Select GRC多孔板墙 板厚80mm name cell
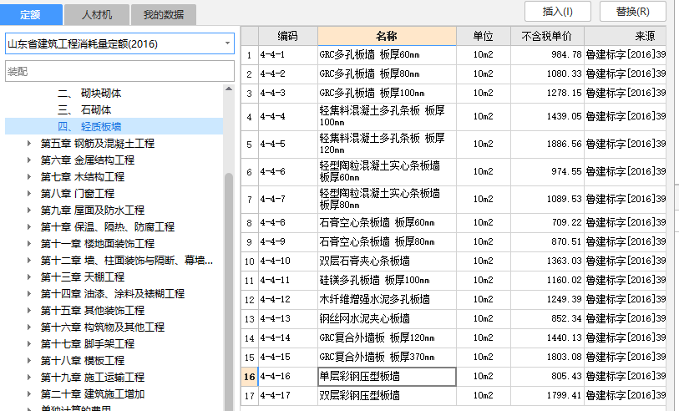679x411 pixels. point(387,74)
